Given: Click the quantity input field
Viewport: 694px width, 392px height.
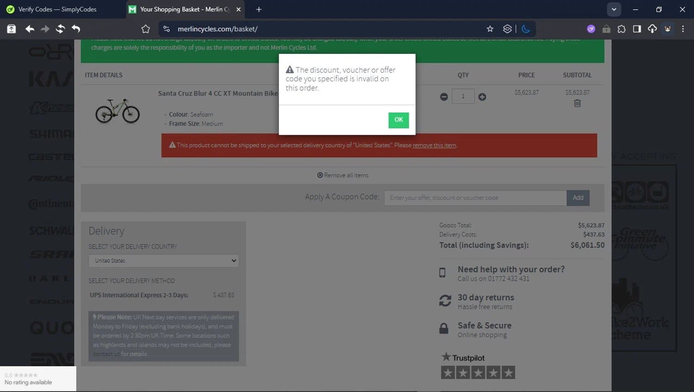Looking at the screenshot, I should coord(463,96).
